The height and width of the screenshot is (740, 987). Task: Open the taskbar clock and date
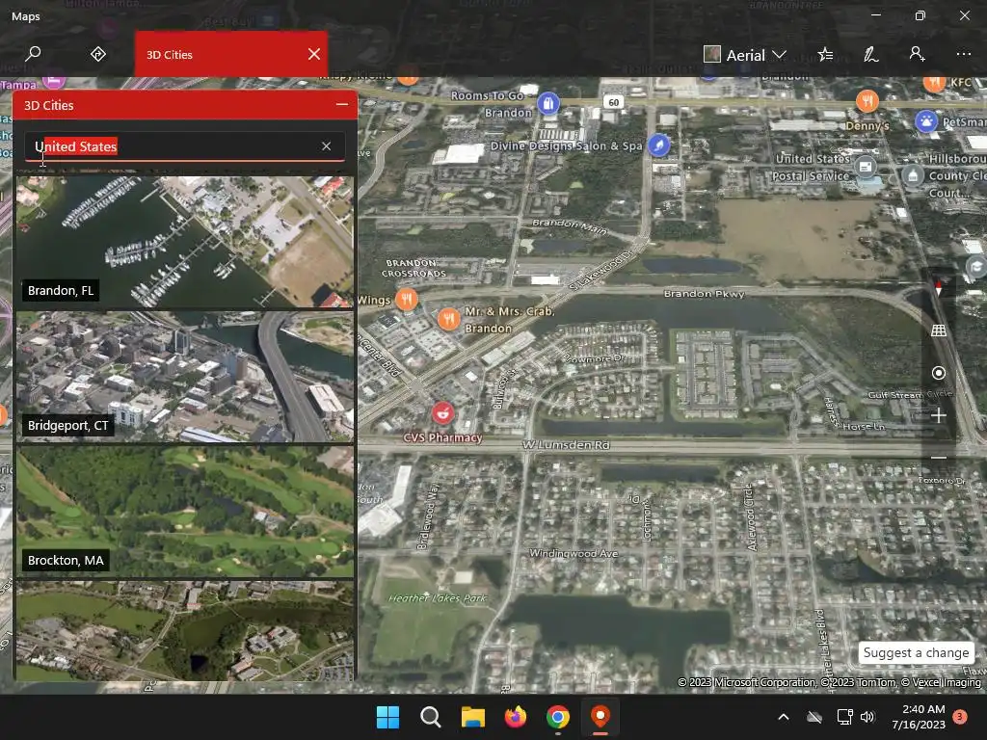(919, 717)
